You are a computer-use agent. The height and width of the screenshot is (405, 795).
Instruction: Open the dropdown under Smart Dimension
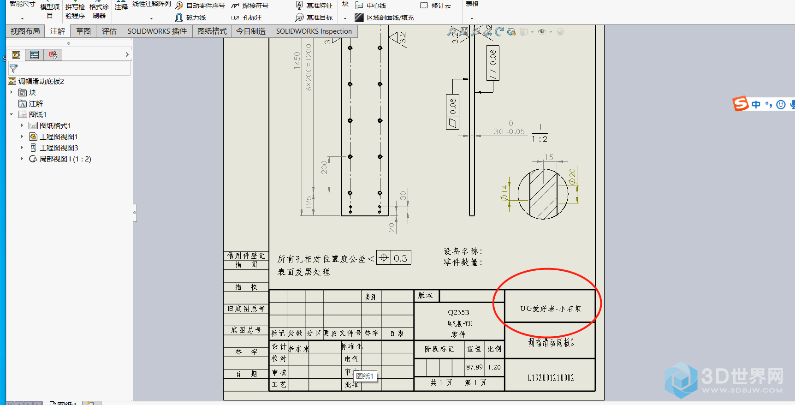pyautogui.click(x=22, y=18)
